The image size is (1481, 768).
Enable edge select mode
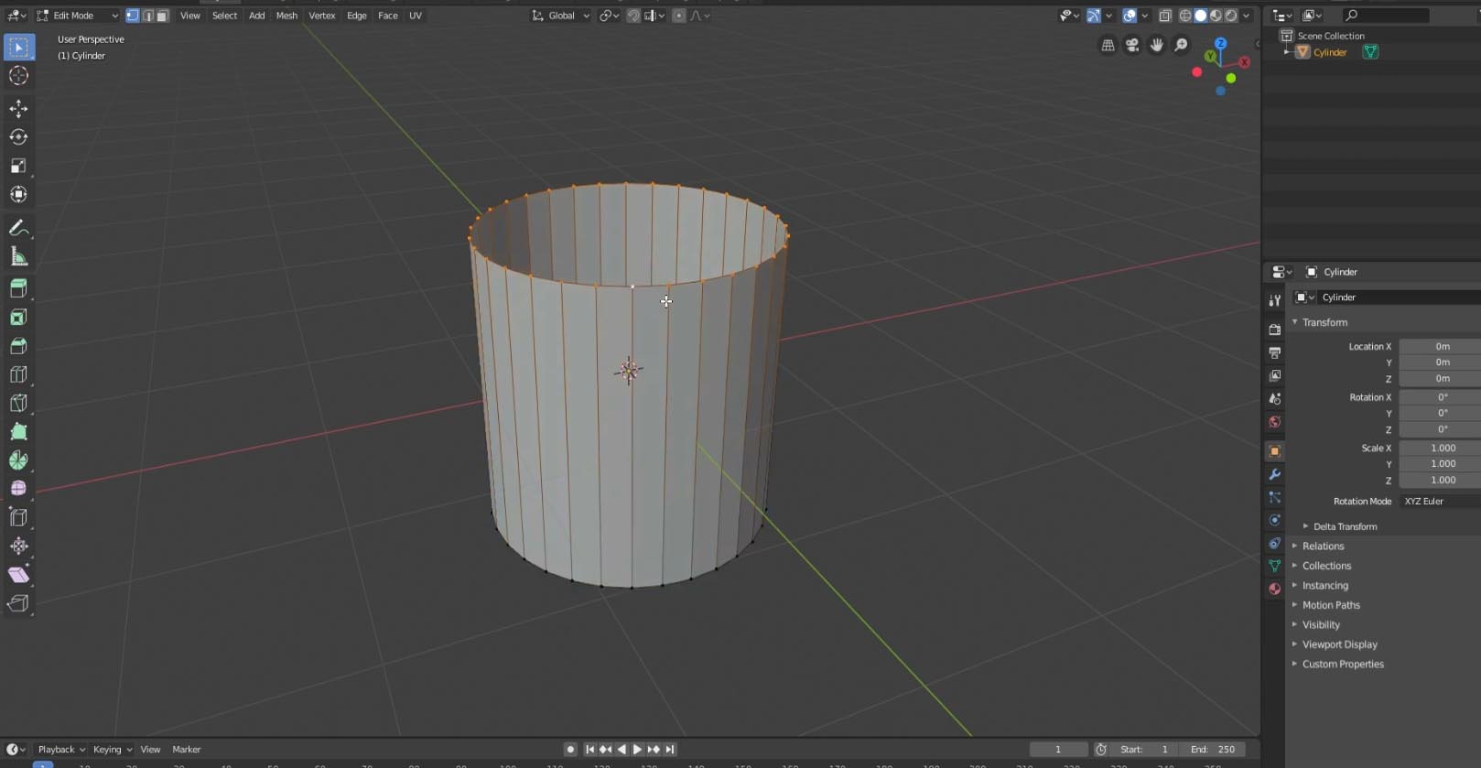(x=147, y=16)
